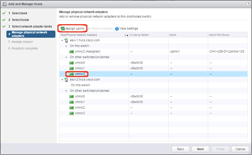Click the Finish button
This screenshot has height=155, width=252.
pyautogui.click(x=220, y=149)
